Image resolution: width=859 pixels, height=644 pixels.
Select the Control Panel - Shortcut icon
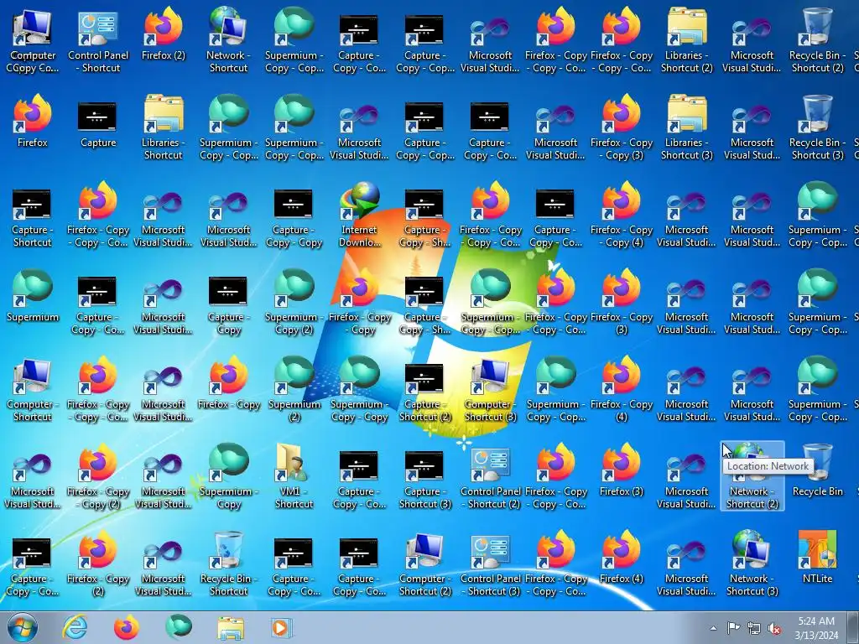[98, 39]
